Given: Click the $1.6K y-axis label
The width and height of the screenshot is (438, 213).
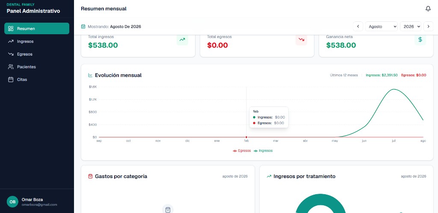Looking at the screenshot, I should coord(93,87).
